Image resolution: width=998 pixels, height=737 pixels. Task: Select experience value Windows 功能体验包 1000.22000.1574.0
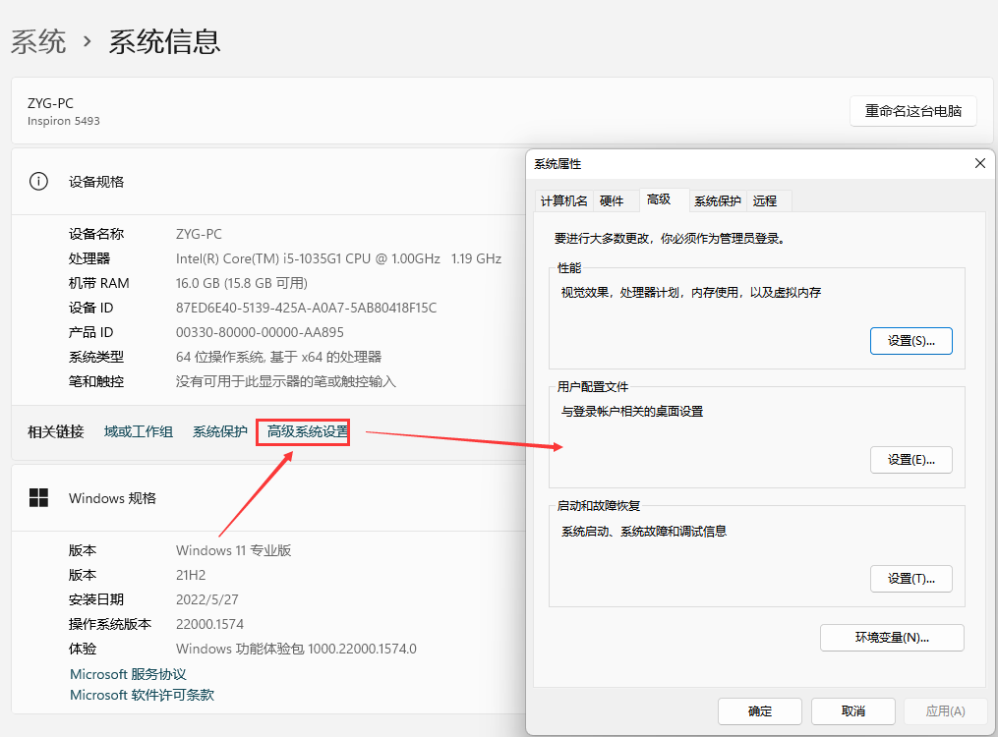296,649
